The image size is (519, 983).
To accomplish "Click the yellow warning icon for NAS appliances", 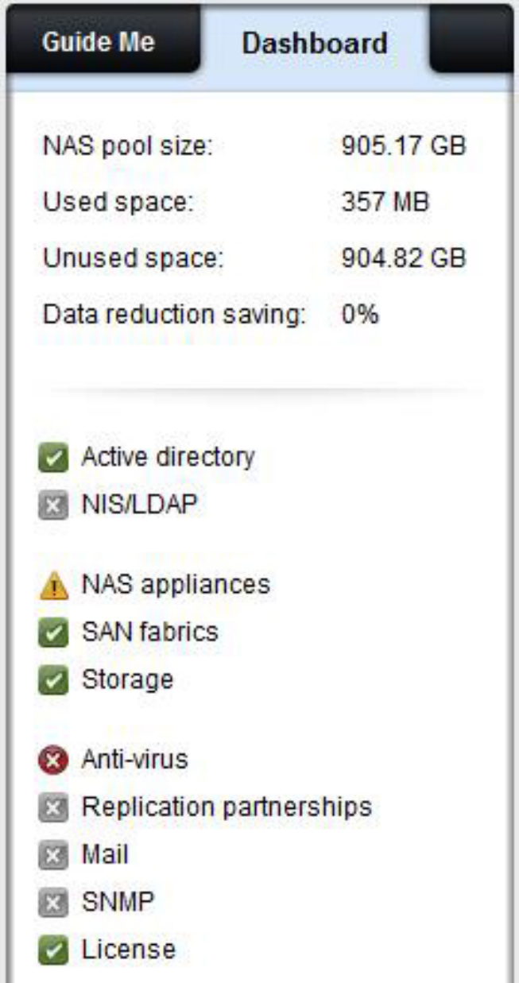I will pos(52,586).
